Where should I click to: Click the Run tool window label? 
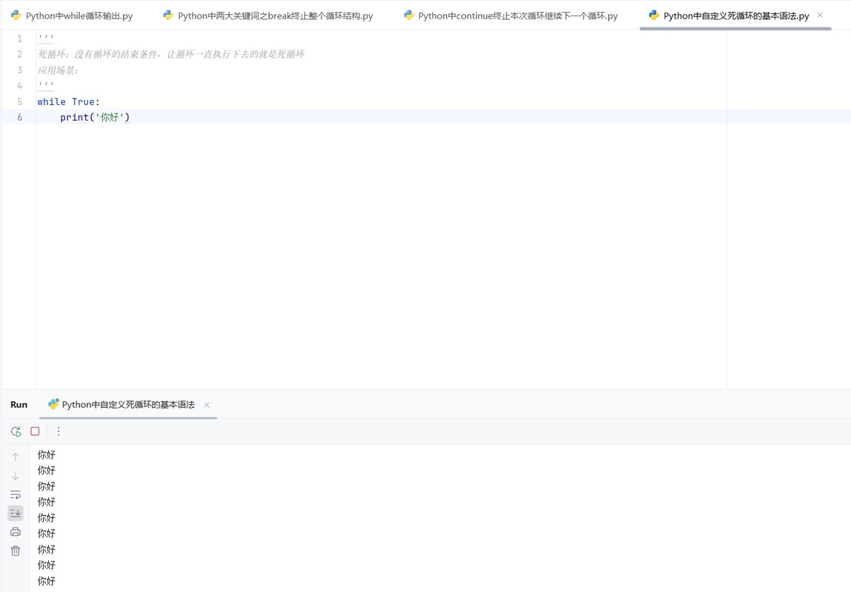(x=19, y=405)
